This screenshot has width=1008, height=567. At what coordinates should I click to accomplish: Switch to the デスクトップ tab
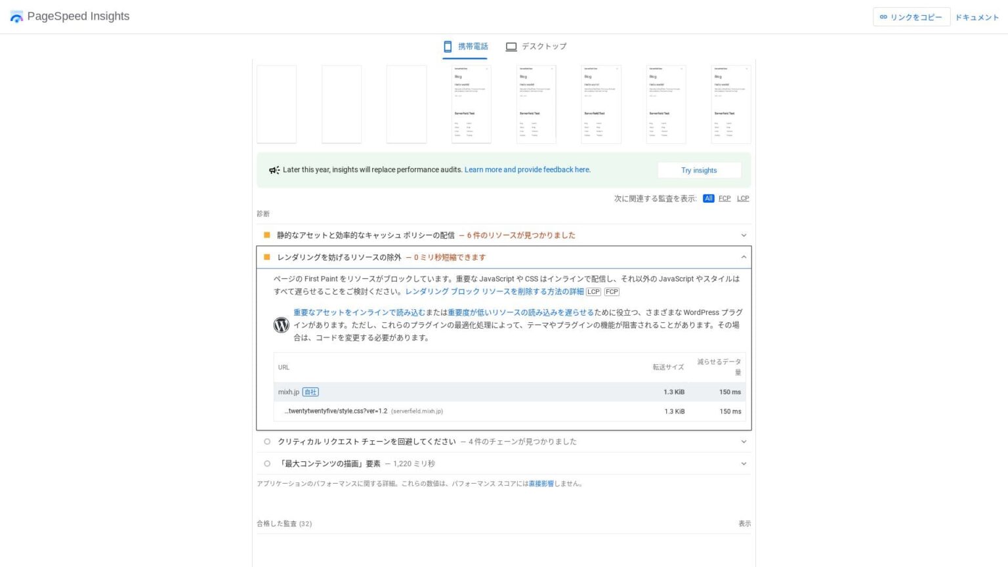tap(536, 46)
